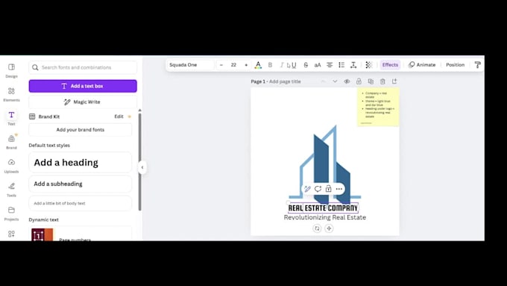This screenshot has width=507, height=286.
Task: Toggle bold formatting
Action: [x=270, y=65]
